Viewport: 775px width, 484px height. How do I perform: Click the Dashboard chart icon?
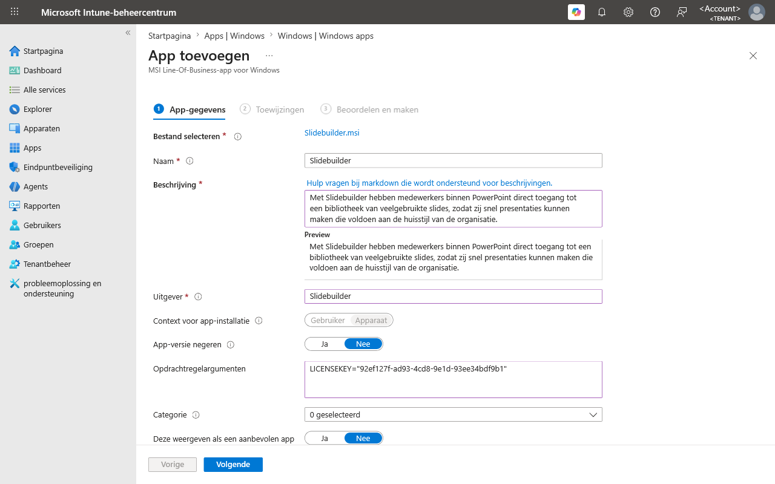15,70
